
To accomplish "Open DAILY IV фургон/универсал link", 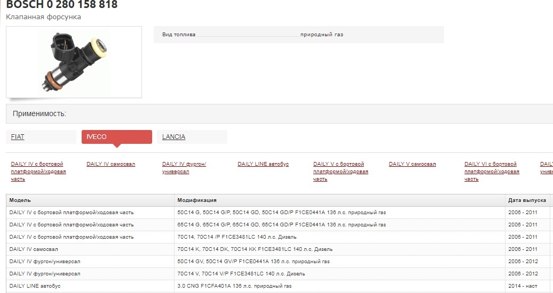I will tap(184, 168).
